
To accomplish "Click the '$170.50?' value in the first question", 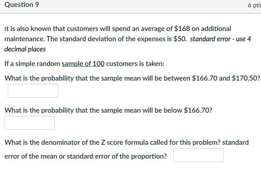I will point(246,78).
